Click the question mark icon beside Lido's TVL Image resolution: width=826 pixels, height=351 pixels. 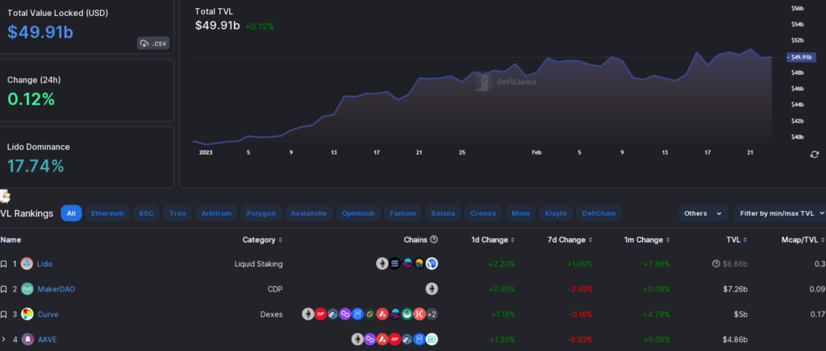click(715, 264)
